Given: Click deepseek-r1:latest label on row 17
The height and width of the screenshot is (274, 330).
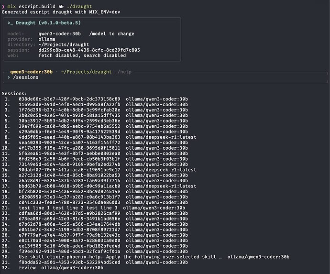Looking at the screenshot, I should 171,186.
